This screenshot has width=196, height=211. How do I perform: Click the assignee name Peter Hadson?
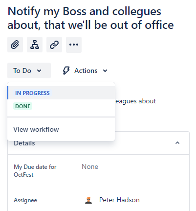119,200
